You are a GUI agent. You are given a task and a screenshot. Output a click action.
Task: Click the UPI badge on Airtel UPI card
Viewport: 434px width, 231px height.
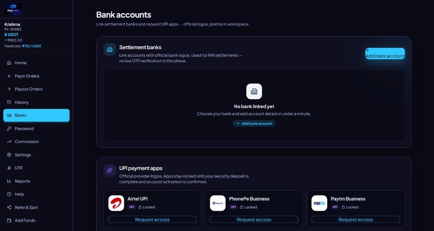click(x=132, y=207)
